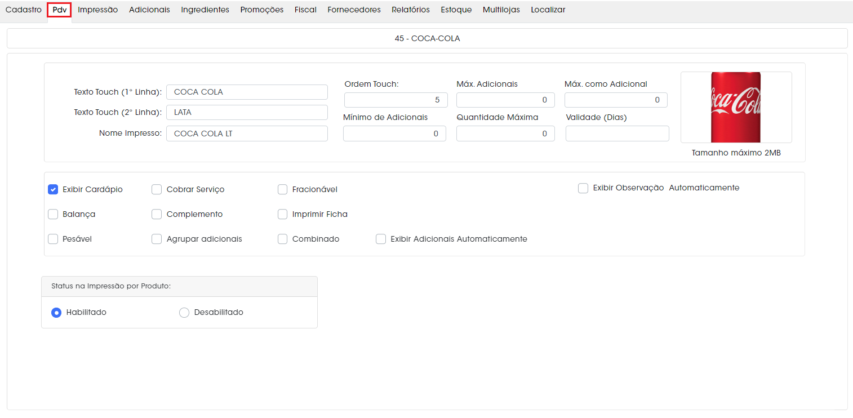The height and width of the screenshot is (418, 853).
Task: Click the Coca-Cola can product image
Action: point(736,107)
